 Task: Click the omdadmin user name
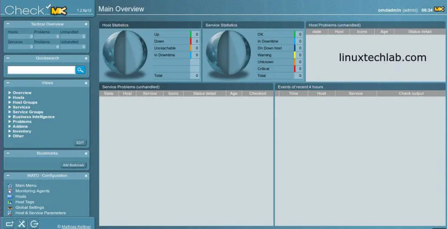coord(389,10)
